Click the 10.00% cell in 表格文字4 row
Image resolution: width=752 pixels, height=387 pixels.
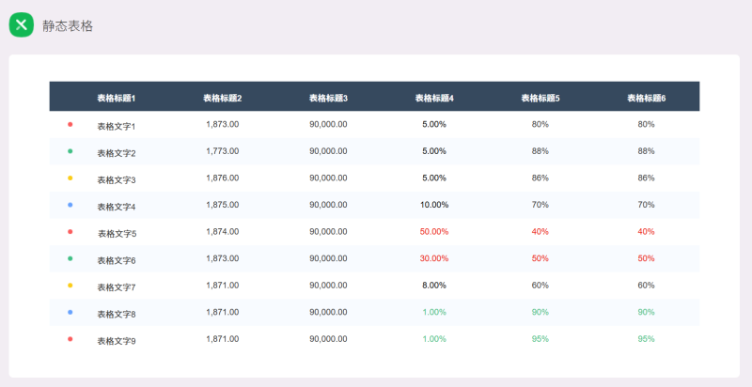(434, 205)
